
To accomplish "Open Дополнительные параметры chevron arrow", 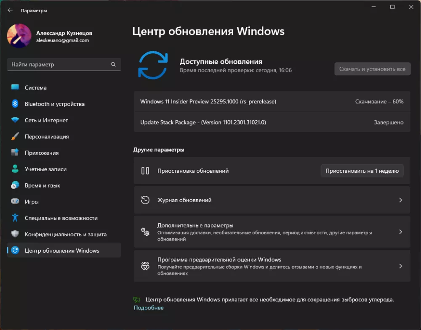I will pyautogui.click(x=400, y=232).
